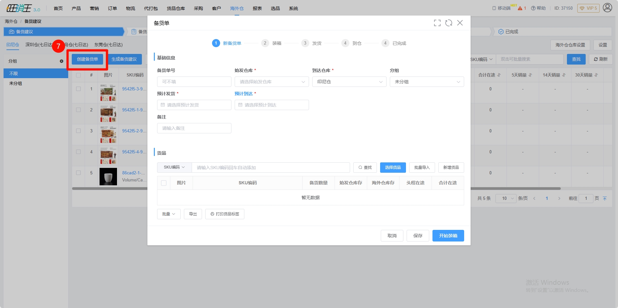Click the alert warning triangle icon

pos(520,8)
